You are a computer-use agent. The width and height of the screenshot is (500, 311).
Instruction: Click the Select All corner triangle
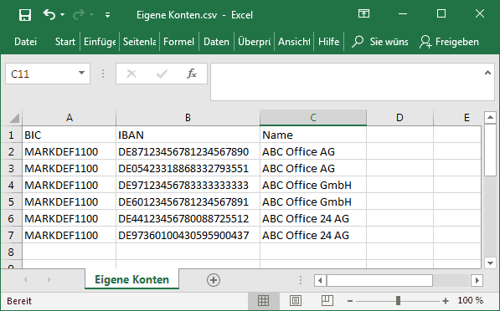pos(14,118)
